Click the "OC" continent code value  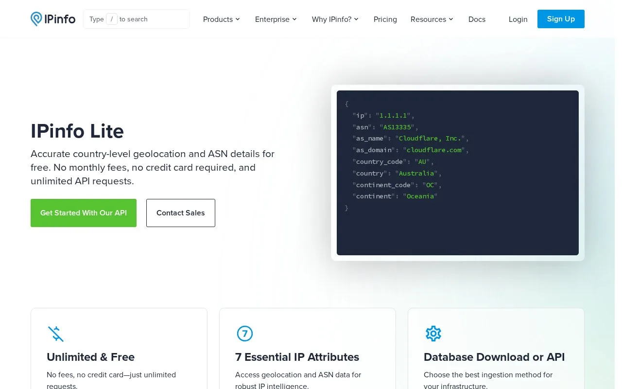[x=430, y=185]
